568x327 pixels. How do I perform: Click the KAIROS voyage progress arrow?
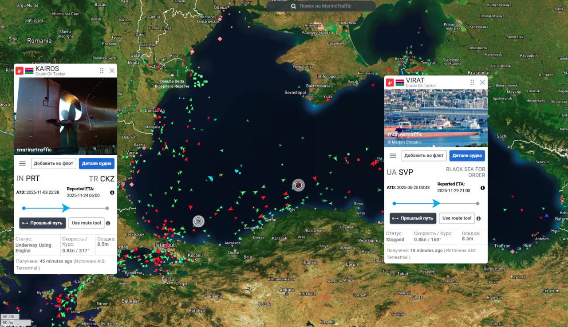66,208
